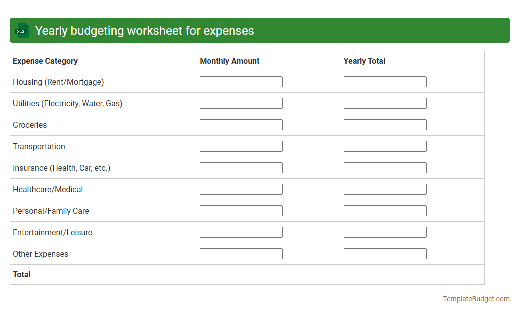Select the Utilities Yearly Total field
The width and height of the screenshot is (520, 313).
(x=385, y=103)
